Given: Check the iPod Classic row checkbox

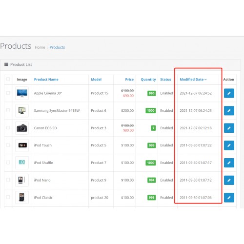Looking at the screenshot, I should [8, 197].
